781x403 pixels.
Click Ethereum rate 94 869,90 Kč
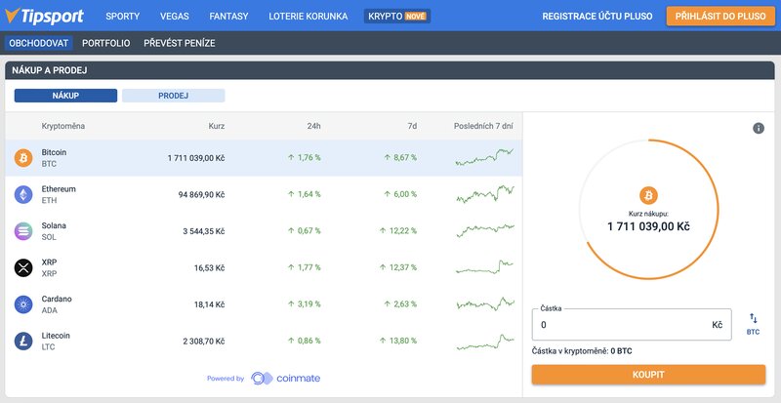[x=201, y=194]
